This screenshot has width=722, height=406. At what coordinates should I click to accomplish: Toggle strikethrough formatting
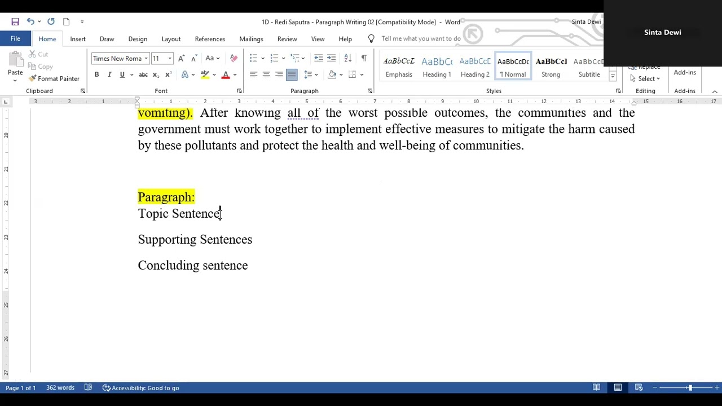click(x=143, y=74)
